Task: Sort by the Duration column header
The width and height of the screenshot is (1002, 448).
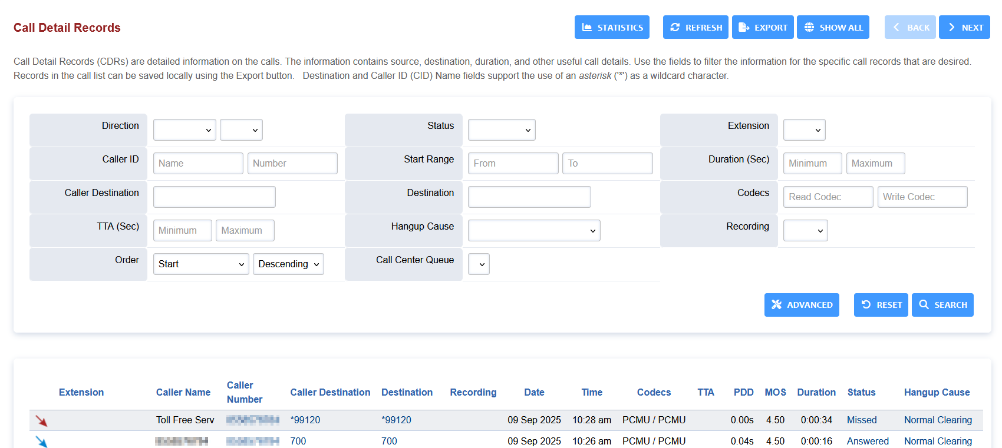Action: click(816, 392)
